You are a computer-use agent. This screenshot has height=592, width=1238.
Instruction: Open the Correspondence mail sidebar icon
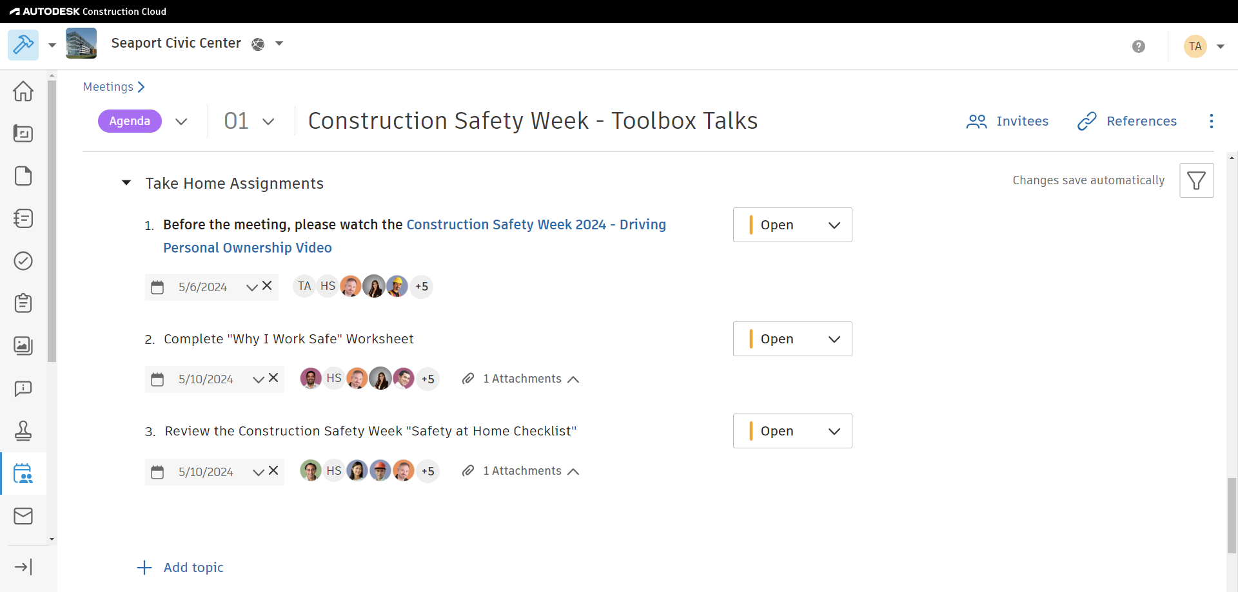pos(23,516)
